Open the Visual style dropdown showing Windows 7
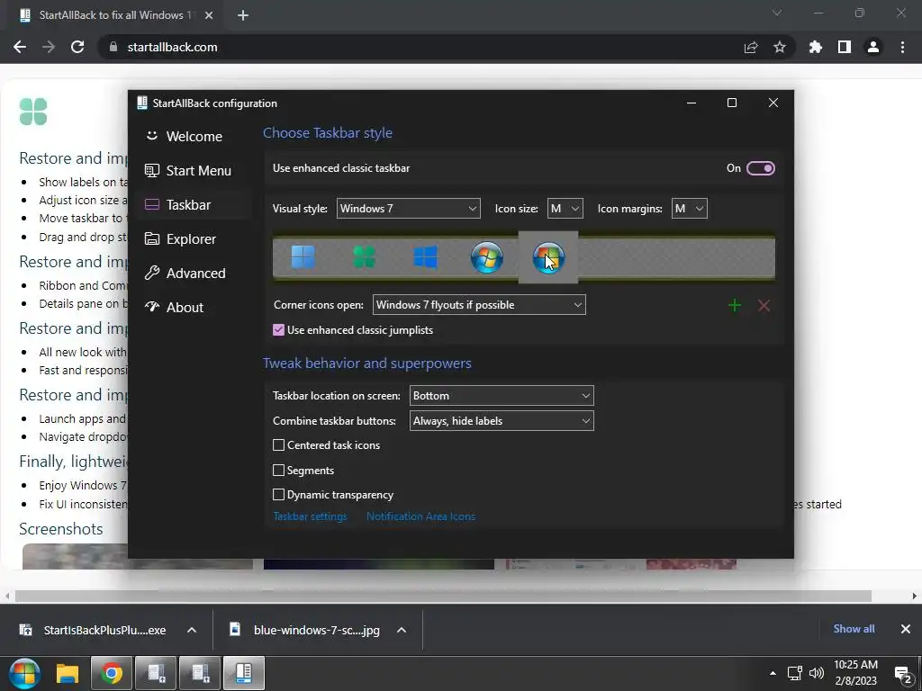Screen dimensions: 922x691 pos(408,209)
